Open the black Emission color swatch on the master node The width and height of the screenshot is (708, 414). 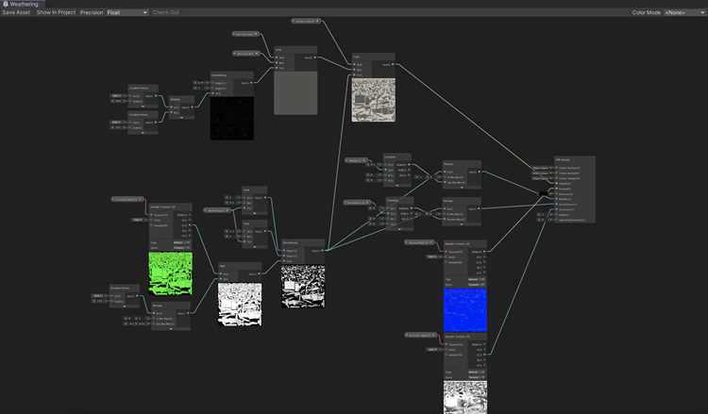tap(544, 193)
